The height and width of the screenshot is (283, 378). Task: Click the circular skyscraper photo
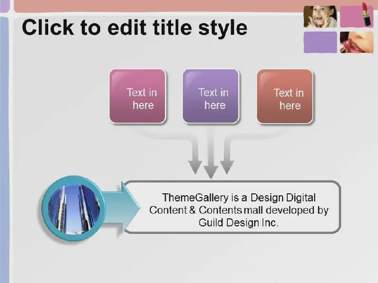(74, 208)
